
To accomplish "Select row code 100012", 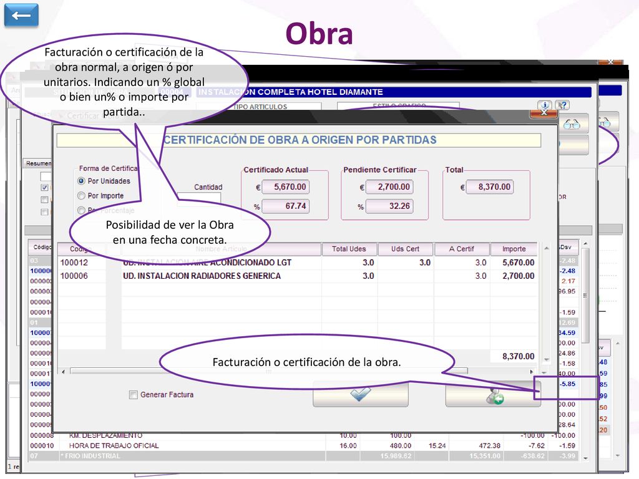I will 74,263.
